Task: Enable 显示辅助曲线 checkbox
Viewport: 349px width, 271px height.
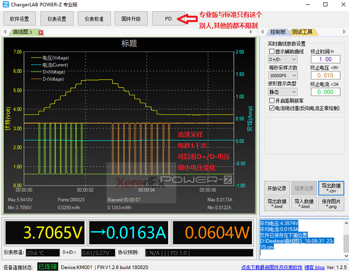Action: point(272,51)
